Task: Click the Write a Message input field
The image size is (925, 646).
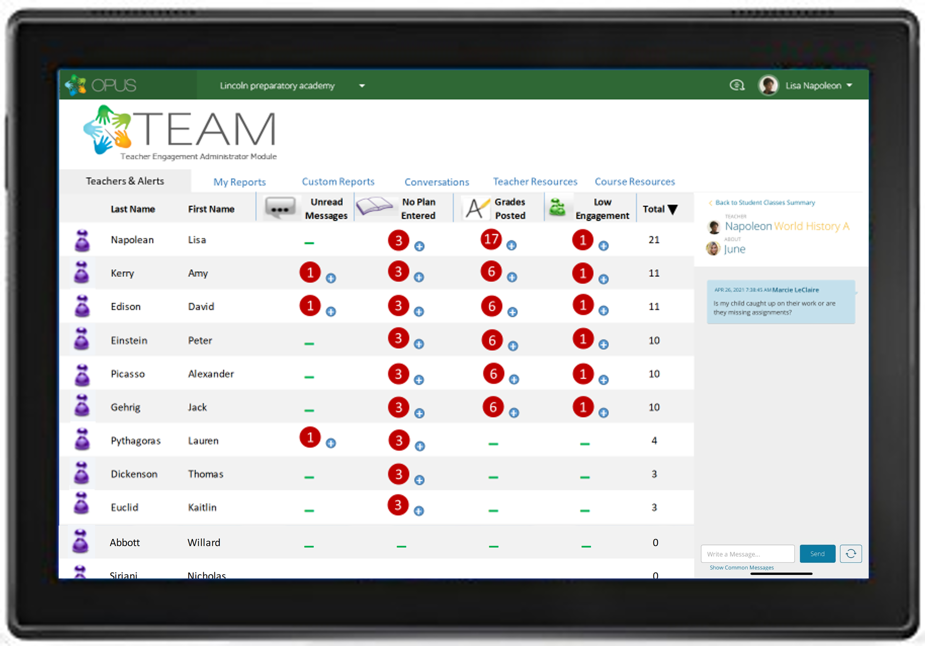Action: click(x=747, y=554)
